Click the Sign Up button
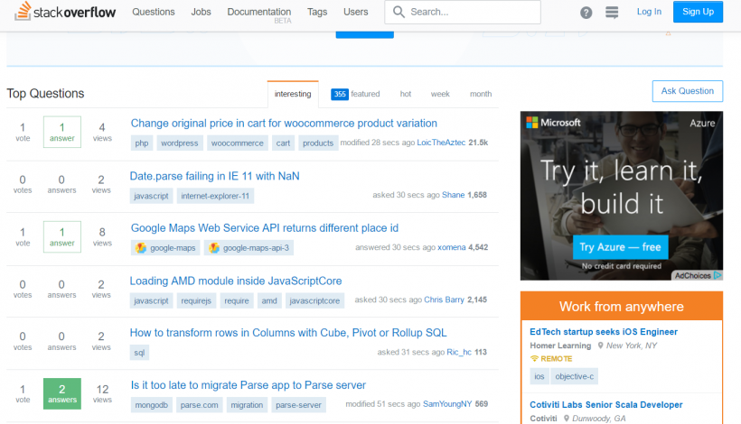 click(698, 12)
